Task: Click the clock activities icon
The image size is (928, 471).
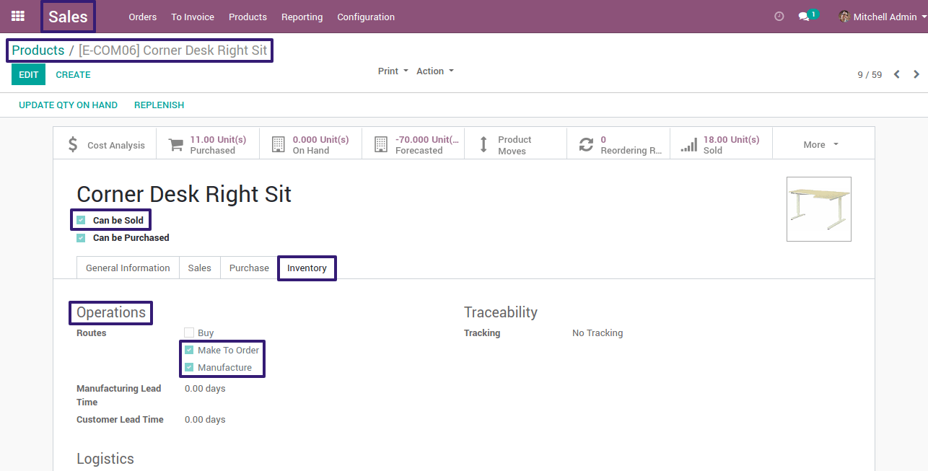Action: [779, 17]
